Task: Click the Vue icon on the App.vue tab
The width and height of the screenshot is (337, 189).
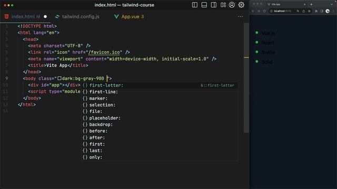Action: pos(116,16)
